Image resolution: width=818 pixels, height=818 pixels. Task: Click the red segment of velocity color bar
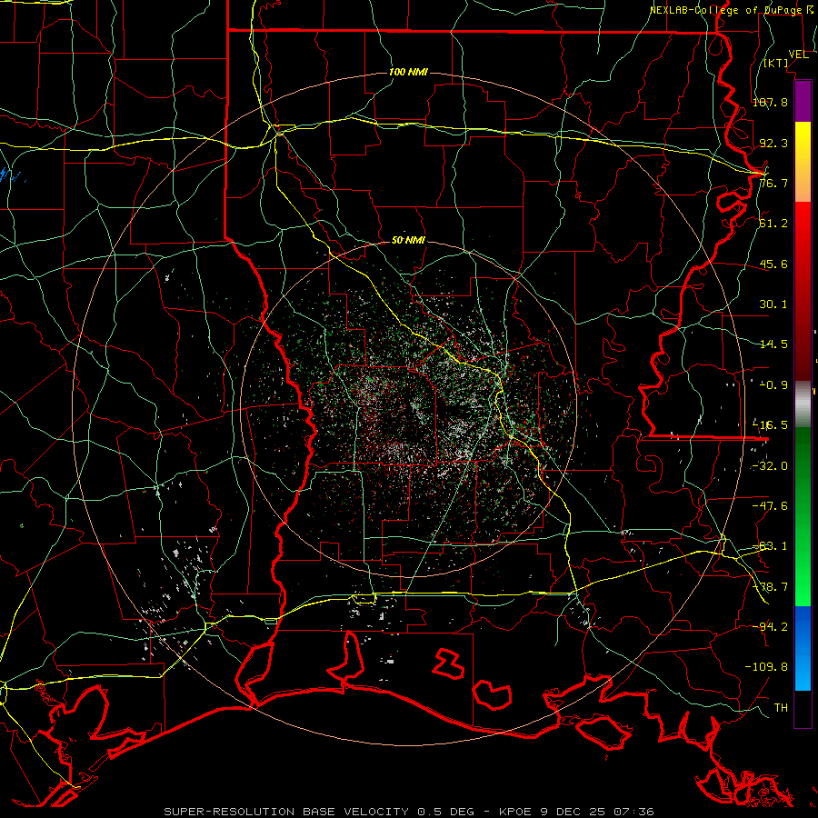(x=803, y=291)
